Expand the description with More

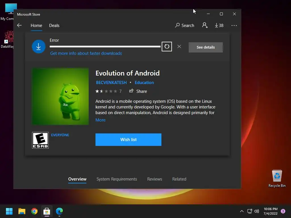click(100, 120)
